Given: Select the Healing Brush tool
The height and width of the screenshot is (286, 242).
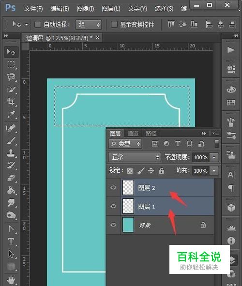Looking at the screenshot, I should (x=11, y=128).
